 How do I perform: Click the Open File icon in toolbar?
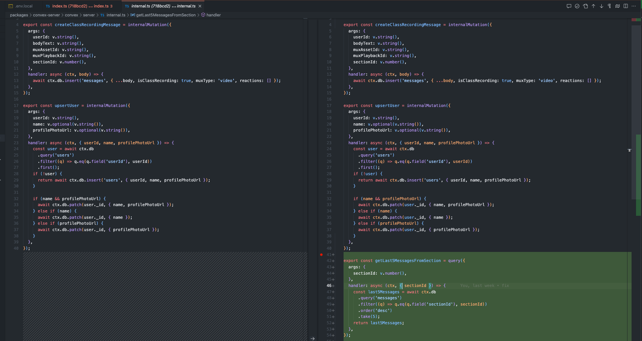pyautogui.click(x=585, y=6)
